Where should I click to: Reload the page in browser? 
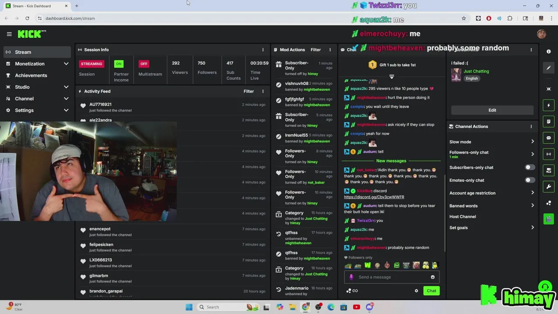point(27,18)
